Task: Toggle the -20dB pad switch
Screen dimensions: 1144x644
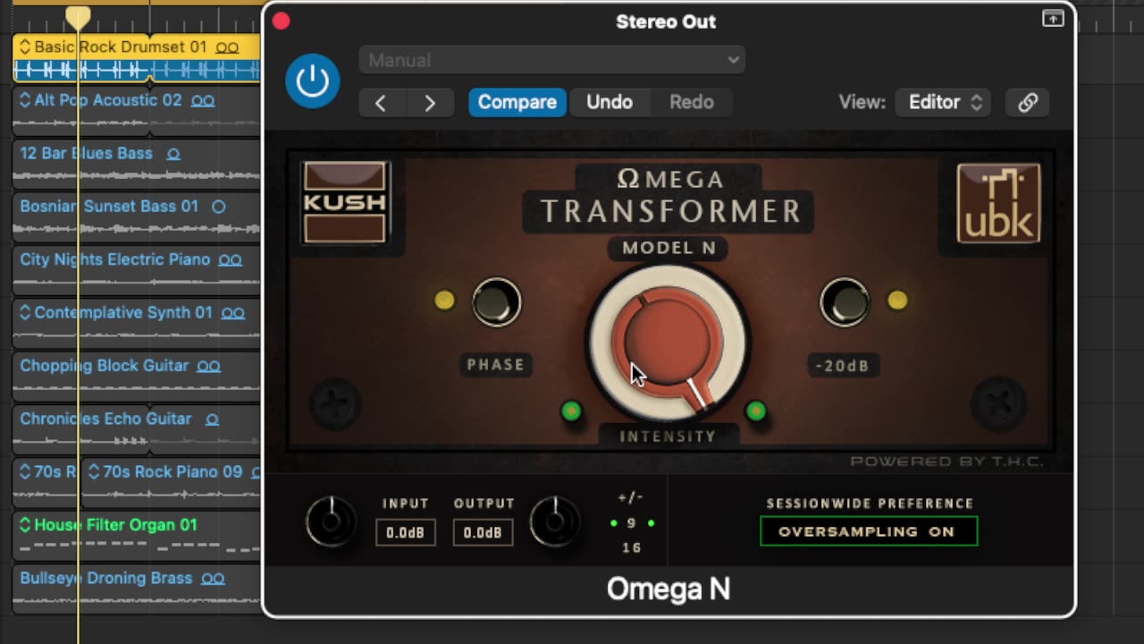Action: pos(844,301)
